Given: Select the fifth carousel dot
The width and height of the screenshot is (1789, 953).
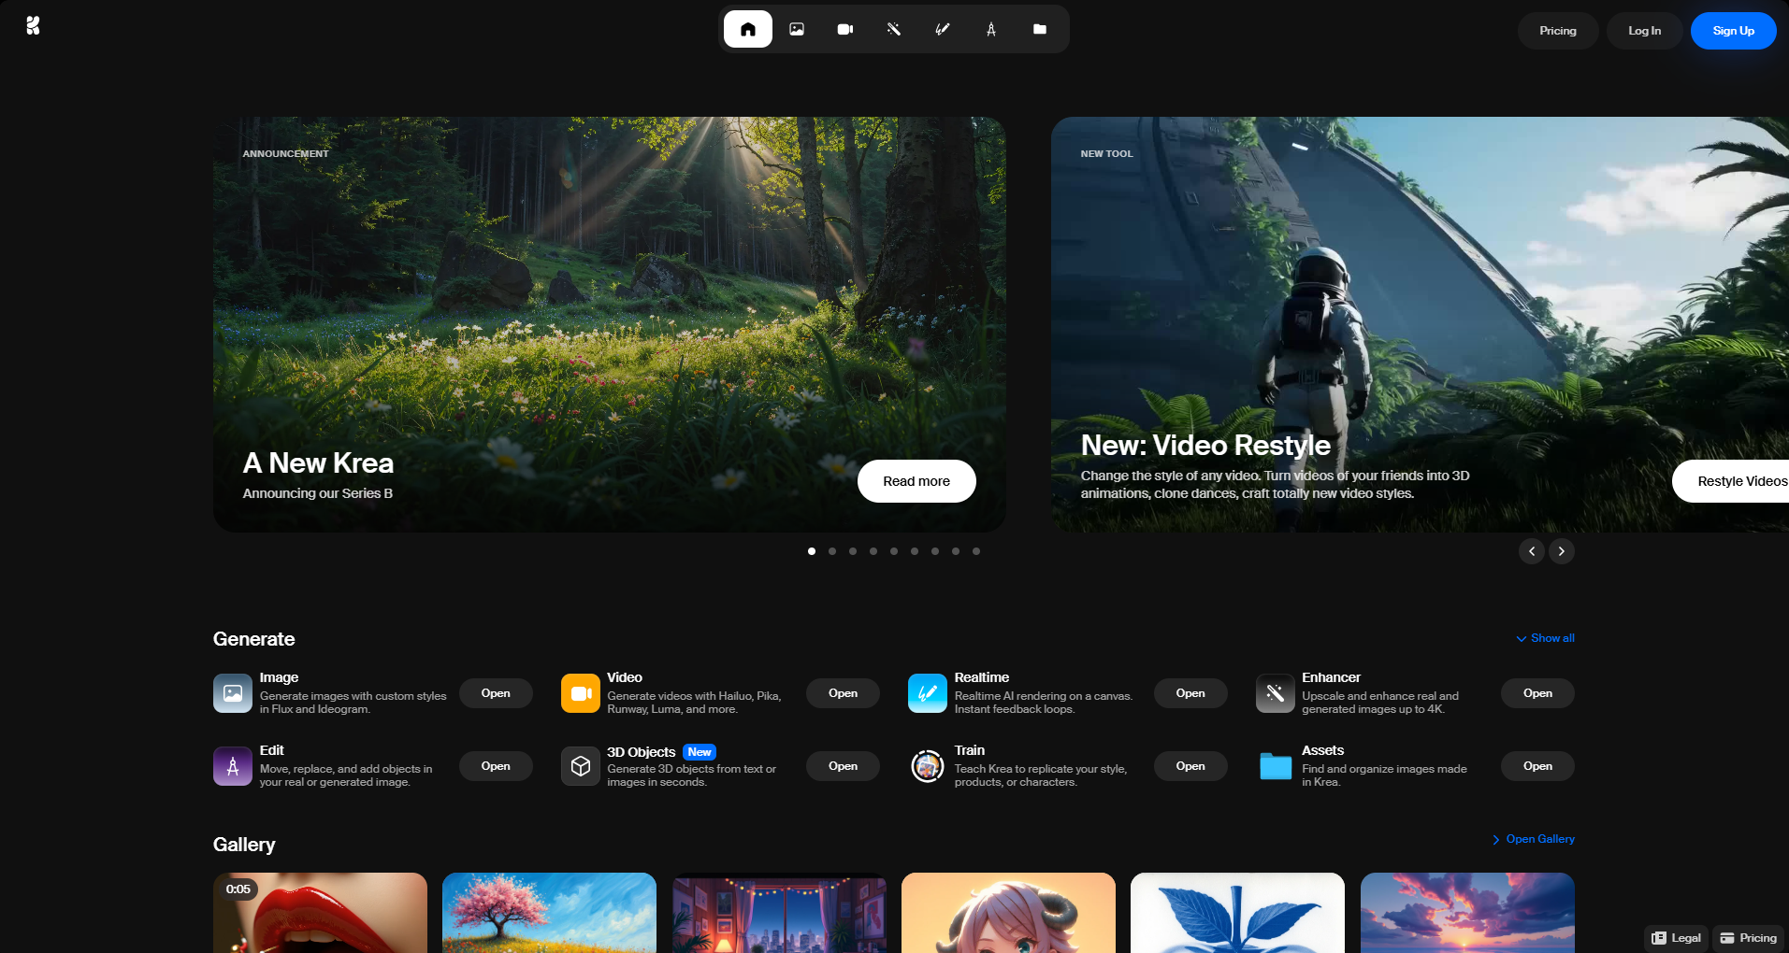Looking at the screenshot, I should (894, 551).
